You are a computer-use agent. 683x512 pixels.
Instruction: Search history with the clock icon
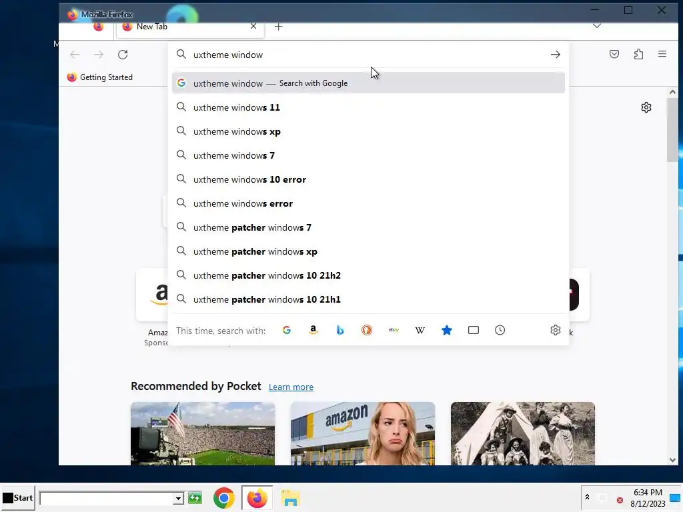500,330
